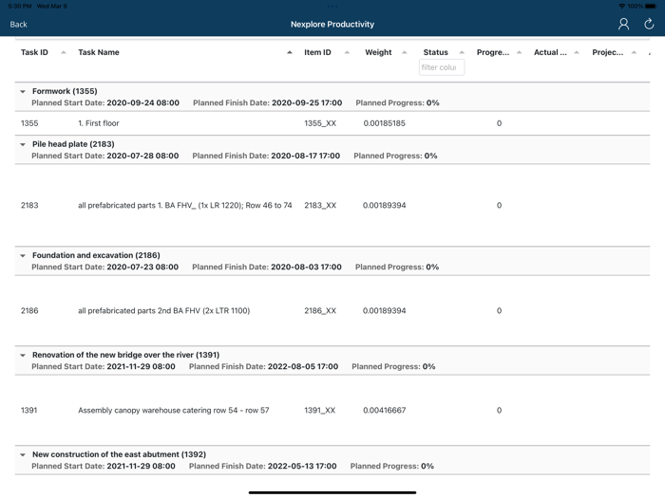Sort by Actual column arrow
The image size is (665, 498).
pyautogui.click(x=577, y=52)
